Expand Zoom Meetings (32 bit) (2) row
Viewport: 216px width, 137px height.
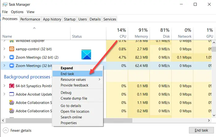[x=4, y=57]
